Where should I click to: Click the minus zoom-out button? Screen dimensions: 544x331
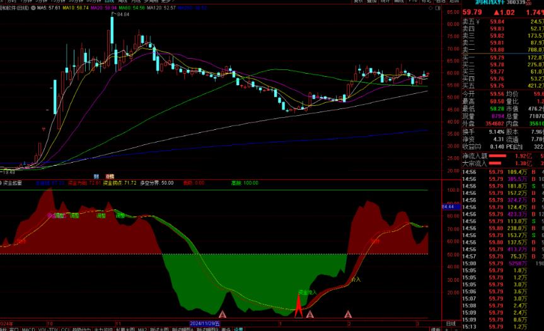[x=456, y=329]
